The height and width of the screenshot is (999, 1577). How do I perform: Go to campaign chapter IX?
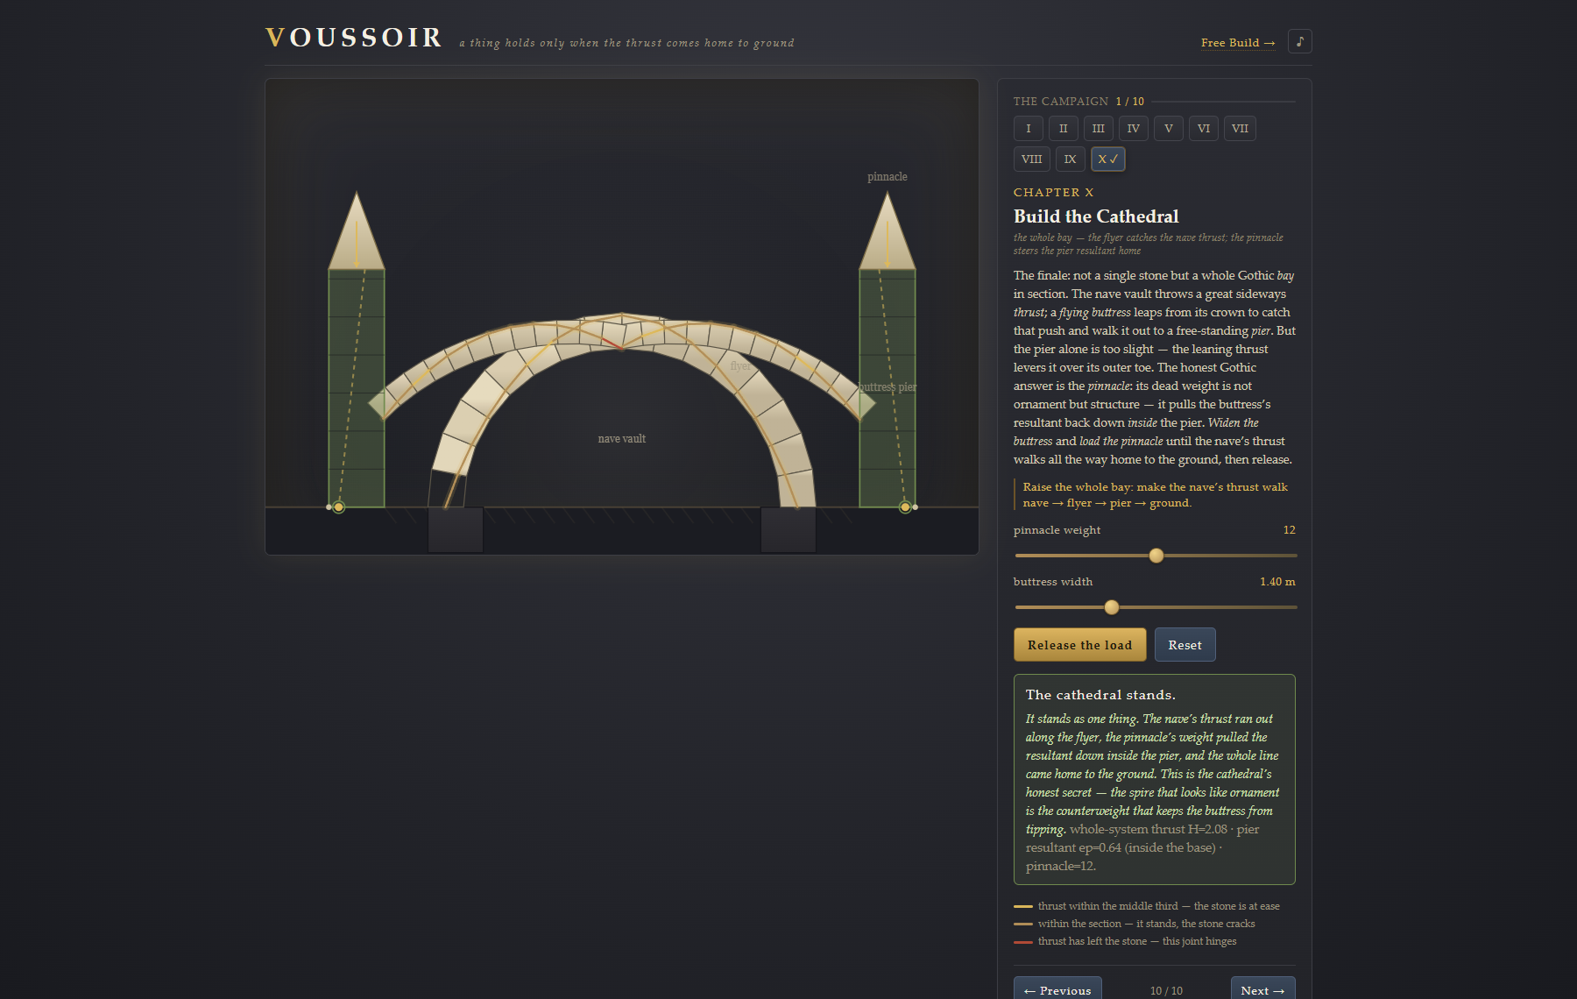pyautogui.click(x=1071, y=159)
